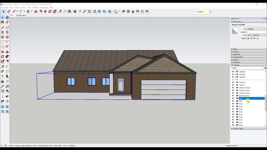Toggle the lock icon in Entity Info toggles
This screenshot has width=267, height=150.
251,38
